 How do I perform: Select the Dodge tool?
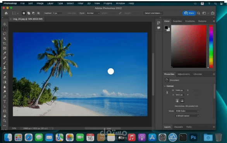(5, 92)
